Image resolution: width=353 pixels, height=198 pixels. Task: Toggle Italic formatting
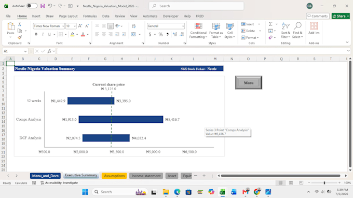pos(43,34)
